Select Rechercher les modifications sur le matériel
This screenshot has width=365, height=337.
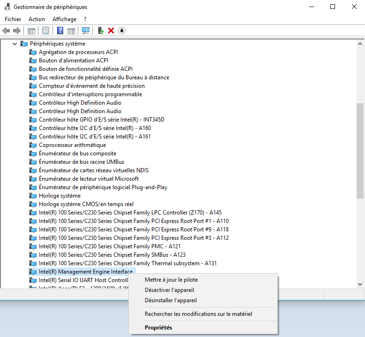(198, 314)
